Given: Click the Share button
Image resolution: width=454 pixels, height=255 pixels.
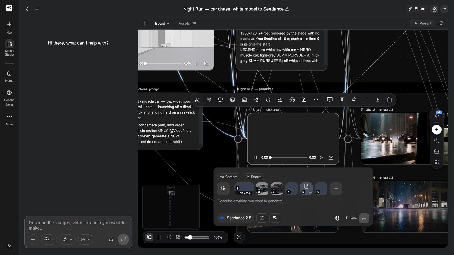Looking at the screenshot, I should 417,9.
